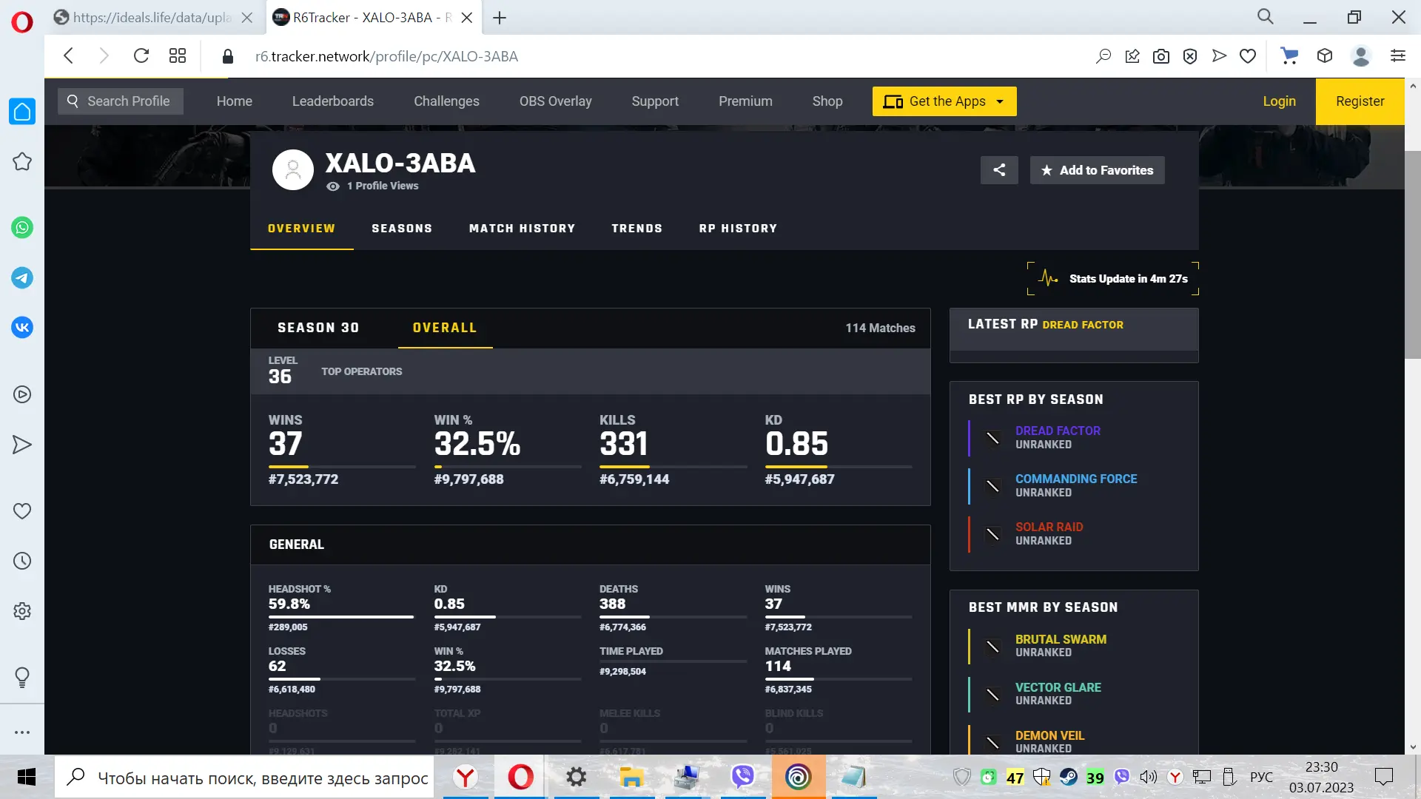Open Solar Raid season link

[1049, 527]
